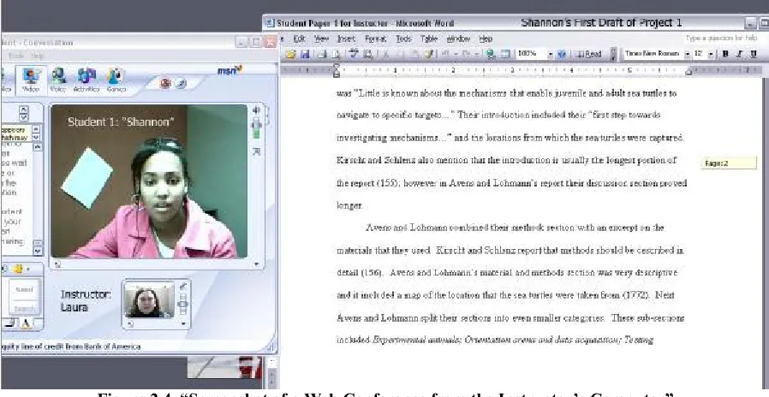Click the font color A icon in MSN
Screen dimensions: 769x397
point(26,323)
